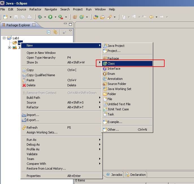Click the Open Type toolbar icon

coord(96,17)
